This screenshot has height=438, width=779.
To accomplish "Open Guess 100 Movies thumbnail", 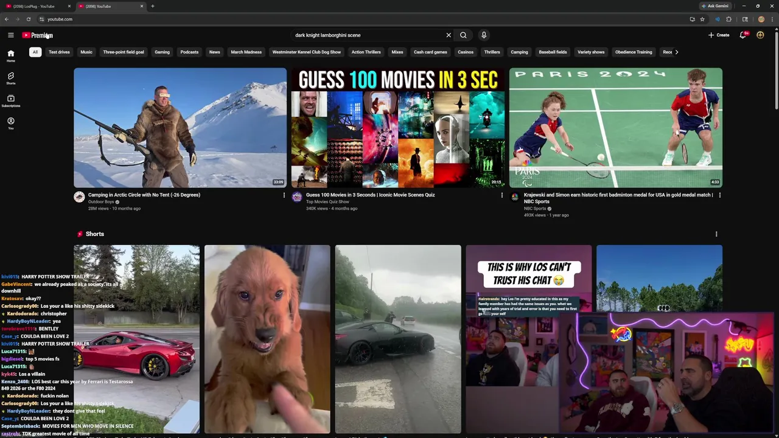I will [398, 128].
